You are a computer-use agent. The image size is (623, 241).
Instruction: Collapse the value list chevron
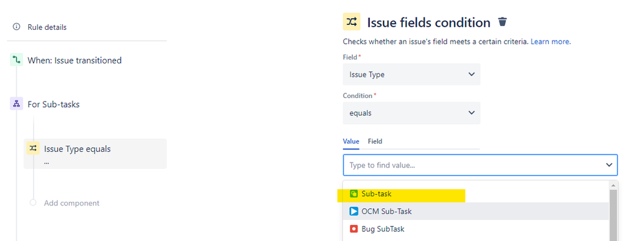coord(609,165)
